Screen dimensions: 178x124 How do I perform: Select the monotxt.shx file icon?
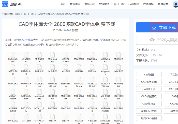66,79
